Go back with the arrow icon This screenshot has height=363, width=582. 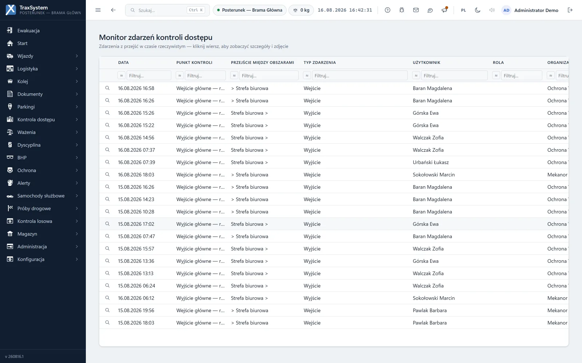(113, 10)
